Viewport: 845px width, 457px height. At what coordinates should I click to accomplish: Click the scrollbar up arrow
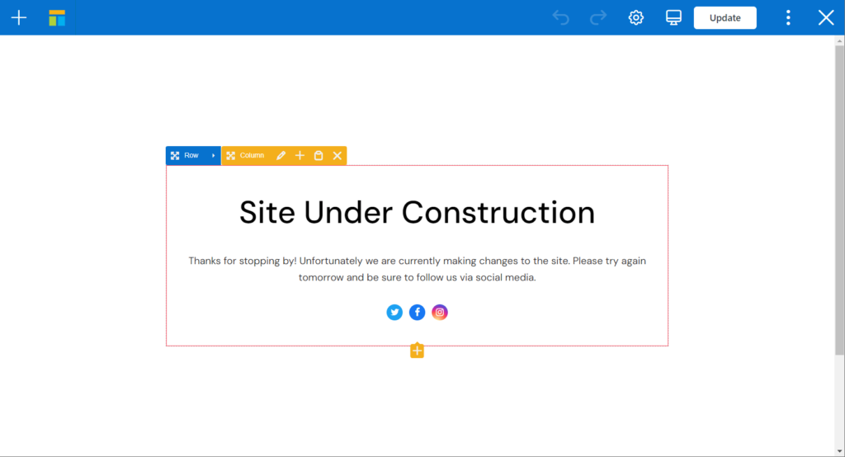click(x=839, y=41)
